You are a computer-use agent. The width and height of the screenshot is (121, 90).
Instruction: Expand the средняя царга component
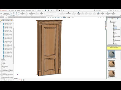[x=1, y=72]
